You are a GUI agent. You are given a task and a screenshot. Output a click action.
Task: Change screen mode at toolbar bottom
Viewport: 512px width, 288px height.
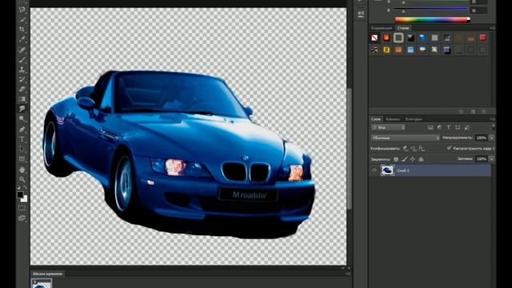click(22, 218)
